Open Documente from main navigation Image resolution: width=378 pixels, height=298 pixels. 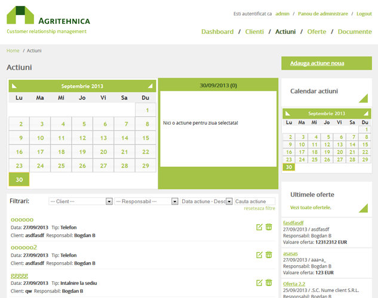pos(355,32)
